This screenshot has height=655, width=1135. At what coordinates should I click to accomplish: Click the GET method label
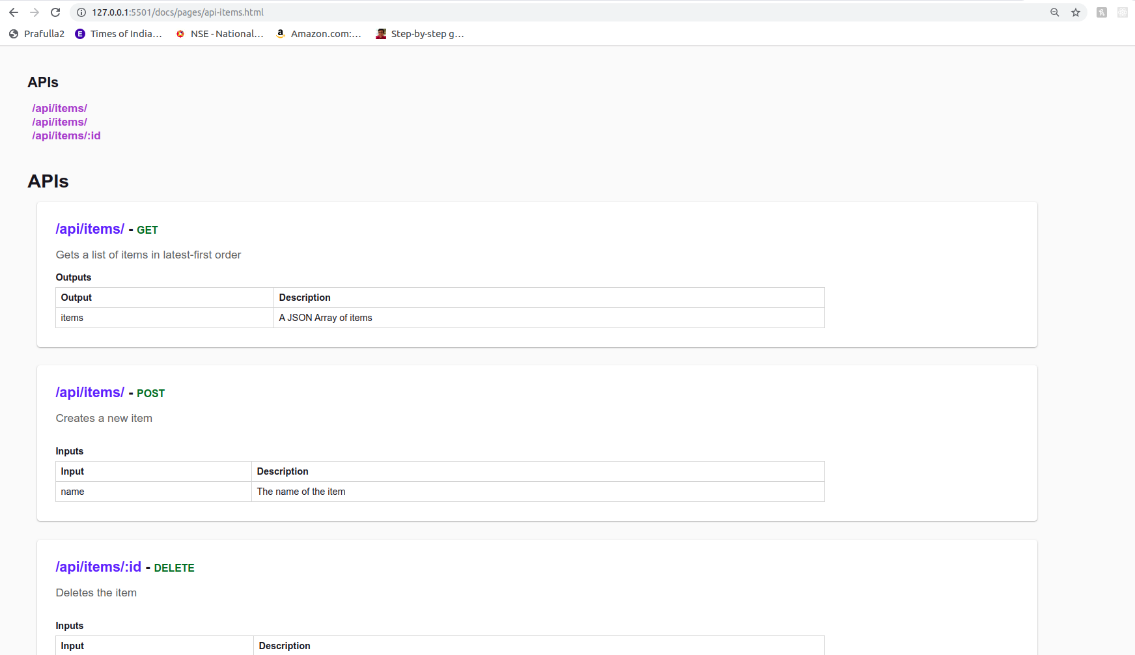(x=147, y=230)
